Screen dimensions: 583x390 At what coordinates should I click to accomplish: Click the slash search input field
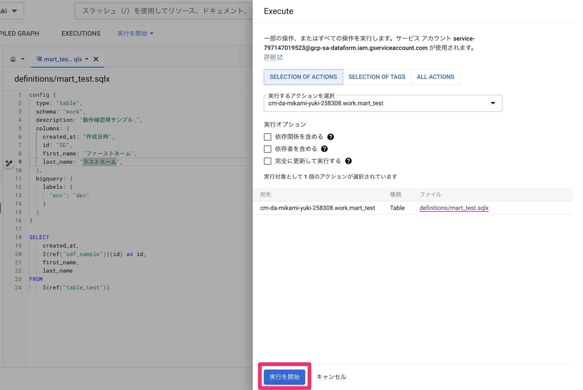point(164,11)
